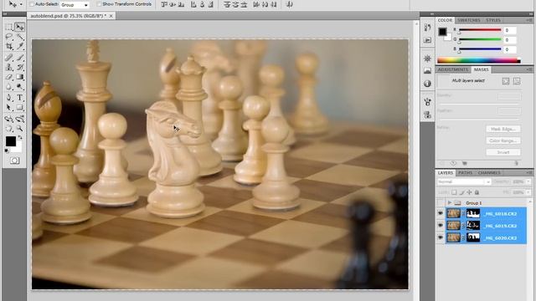Select the History Brush tool
536x301 pixels.
(20, 67)
